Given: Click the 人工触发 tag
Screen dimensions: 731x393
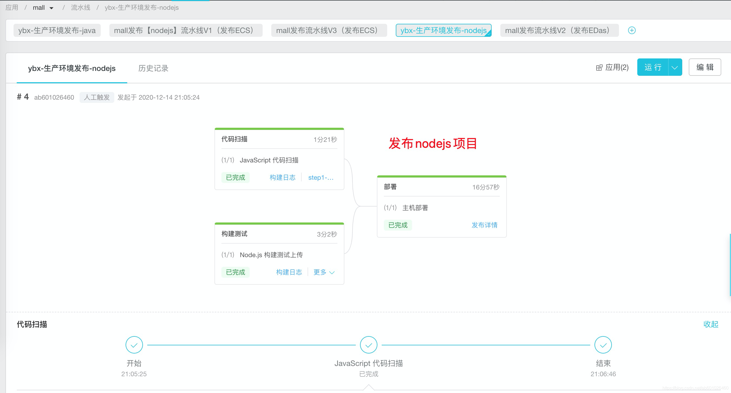Looking at the screenshot, I should 97,97.
